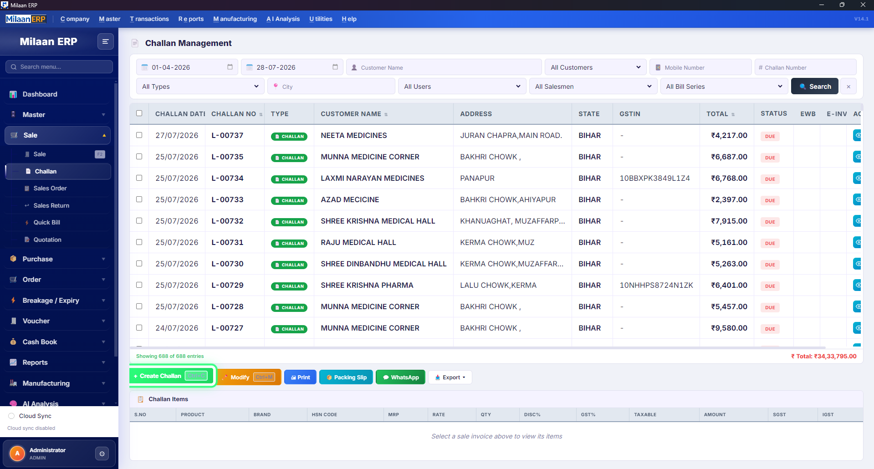Click the Voucher icon in sidebar
The image size is (874, 469).
click(x=13, y=321)
